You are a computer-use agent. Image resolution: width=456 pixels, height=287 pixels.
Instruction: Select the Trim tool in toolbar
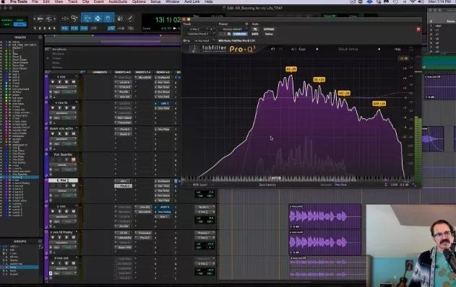pyautogui.click(x=87, y=18)
